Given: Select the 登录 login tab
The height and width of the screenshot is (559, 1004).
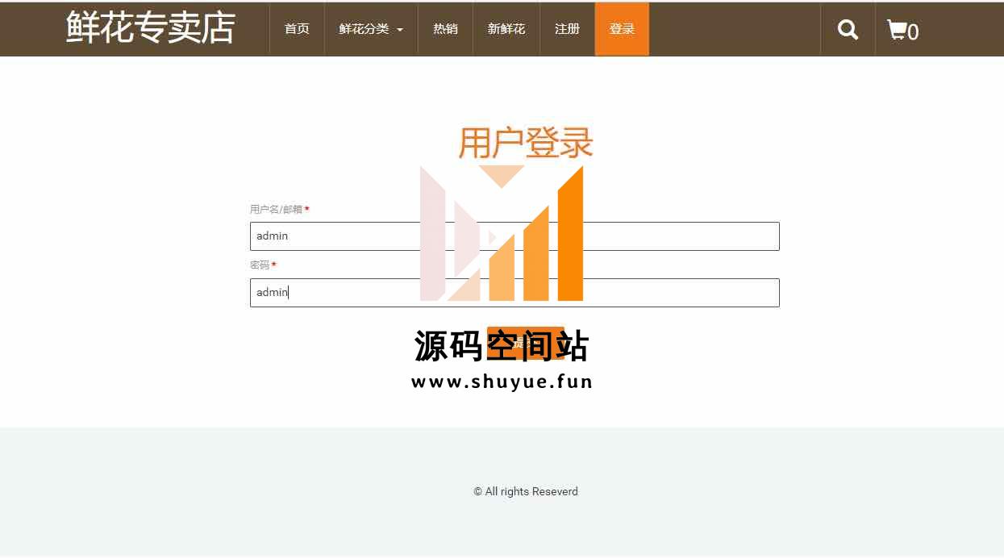Looking at the screenshot, I should click(x=622, y=29).
